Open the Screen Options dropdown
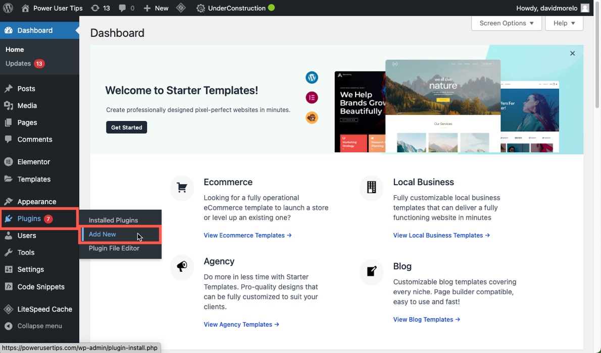This screenshot has height=353, width=601. coord(506,23)
